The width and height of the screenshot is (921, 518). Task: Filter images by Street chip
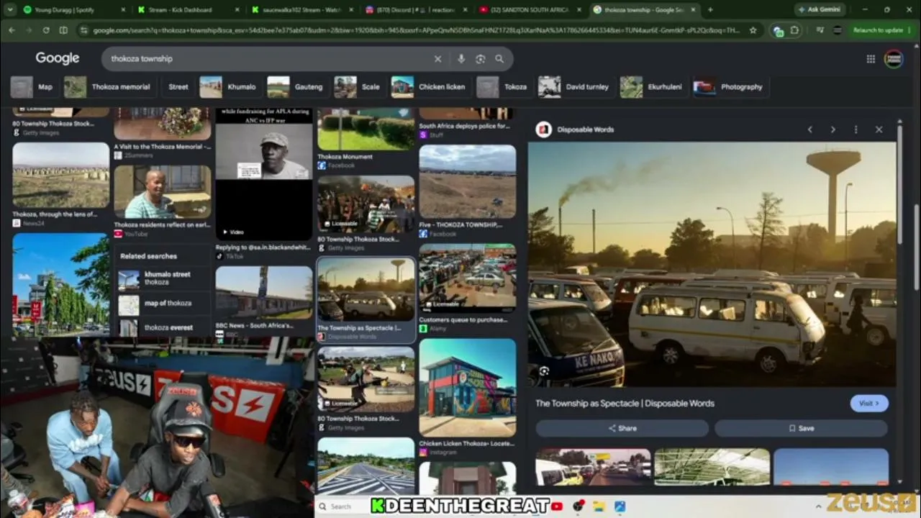(178, 87)
